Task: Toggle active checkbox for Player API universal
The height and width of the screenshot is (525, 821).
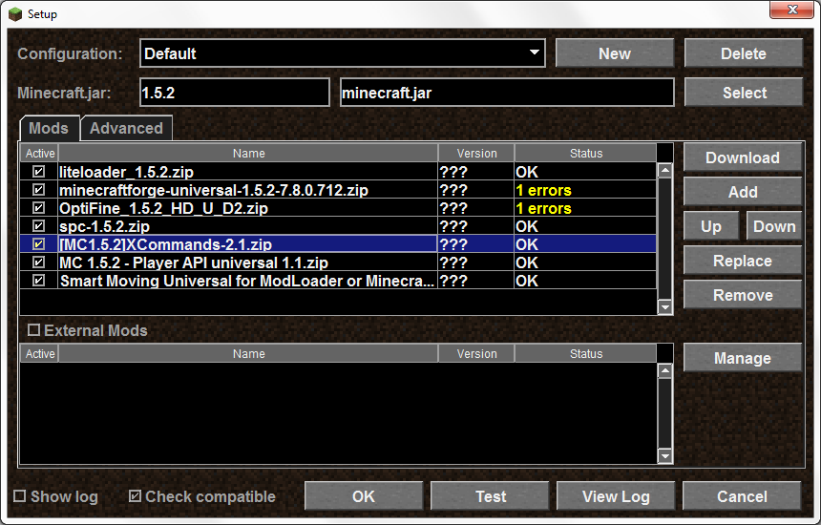Action: [x=39, y=262]
